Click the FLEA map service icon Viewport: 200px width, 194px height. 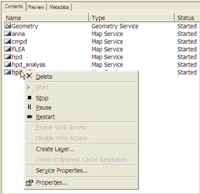tap(7, 49)
